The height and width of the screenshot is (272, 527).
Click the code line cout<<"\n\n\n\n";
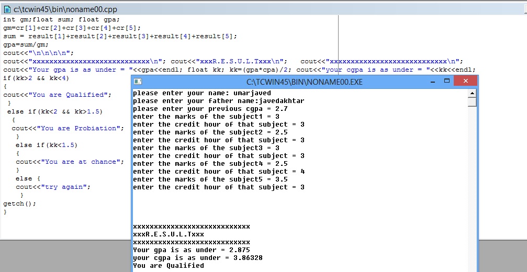click(38, 53)
